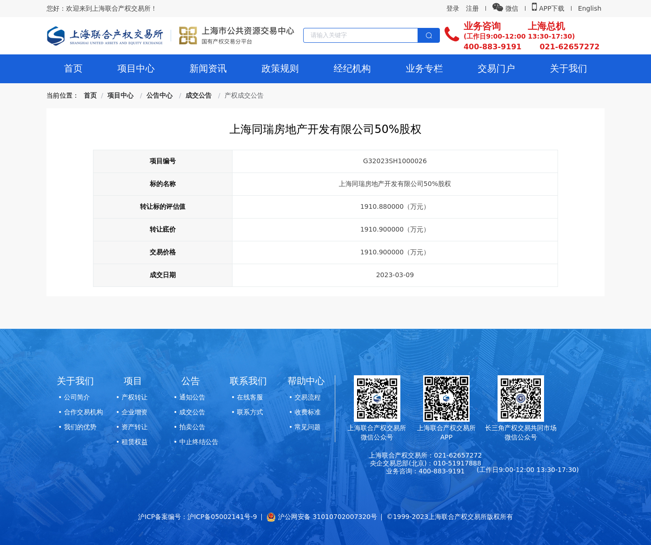
Task: Open 政策规则 navigation menu
Action: [280, 69]
